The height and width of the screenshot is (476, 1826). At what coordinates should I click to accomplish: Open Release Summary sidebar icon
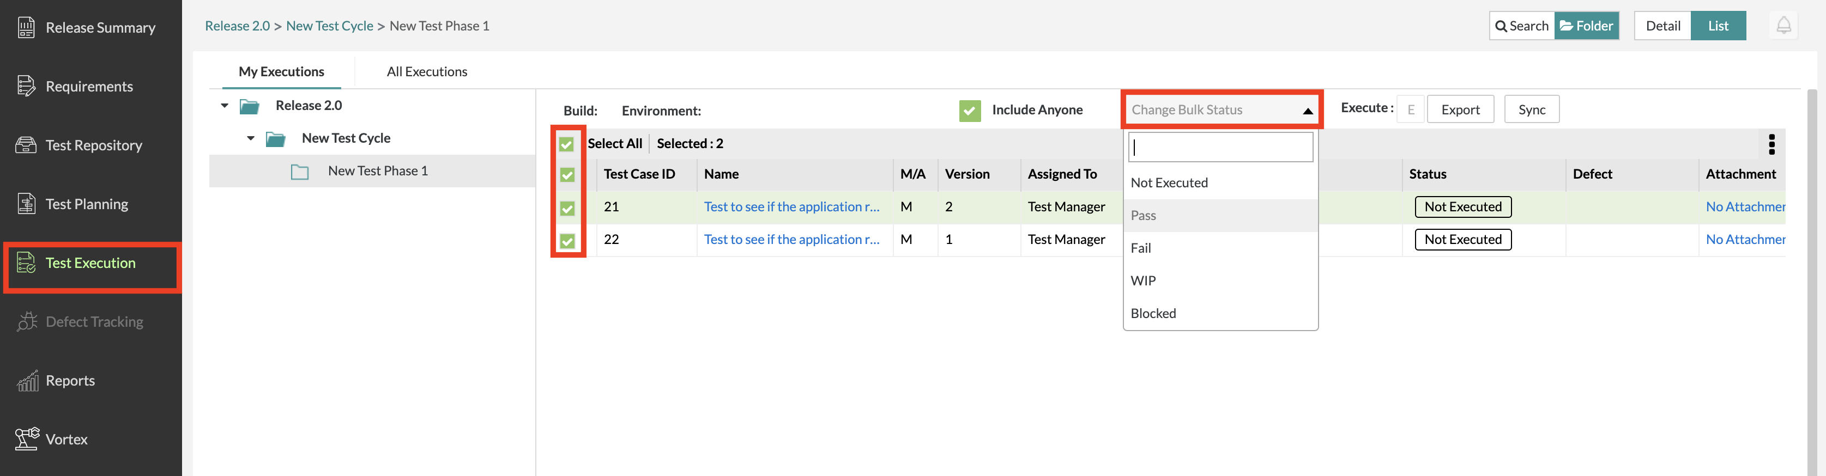[x=26, y=28]
